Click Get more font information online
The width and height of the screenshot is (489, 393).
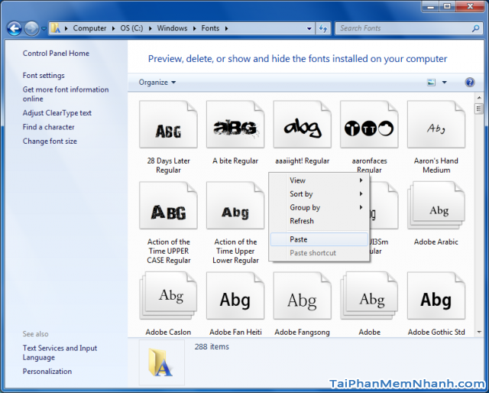pos(66,94)
